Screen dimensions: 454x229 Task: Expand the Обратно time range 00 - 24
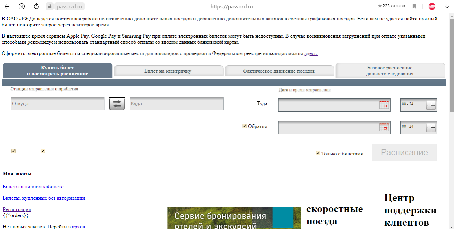pyautogui.click(x=431, y=127)
